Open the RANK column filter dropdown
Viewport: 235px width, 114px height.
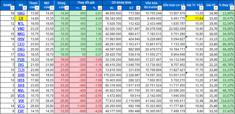click(x=13, y=8)
